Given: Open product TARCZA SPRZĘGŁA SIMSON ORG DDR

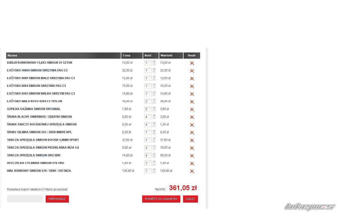Looking at the screenshot, I should pyautogui.click(x=34, y=155).
